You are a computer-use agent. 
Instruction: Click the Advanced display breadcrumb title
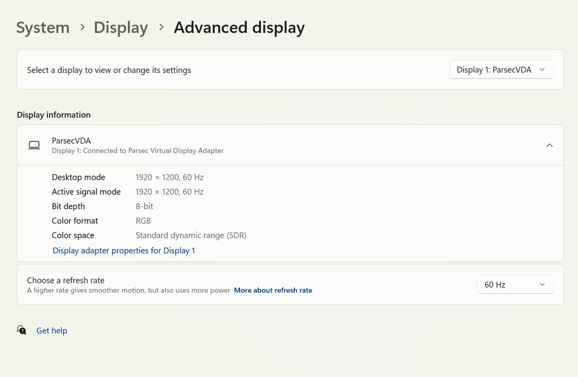coord(239,27)
